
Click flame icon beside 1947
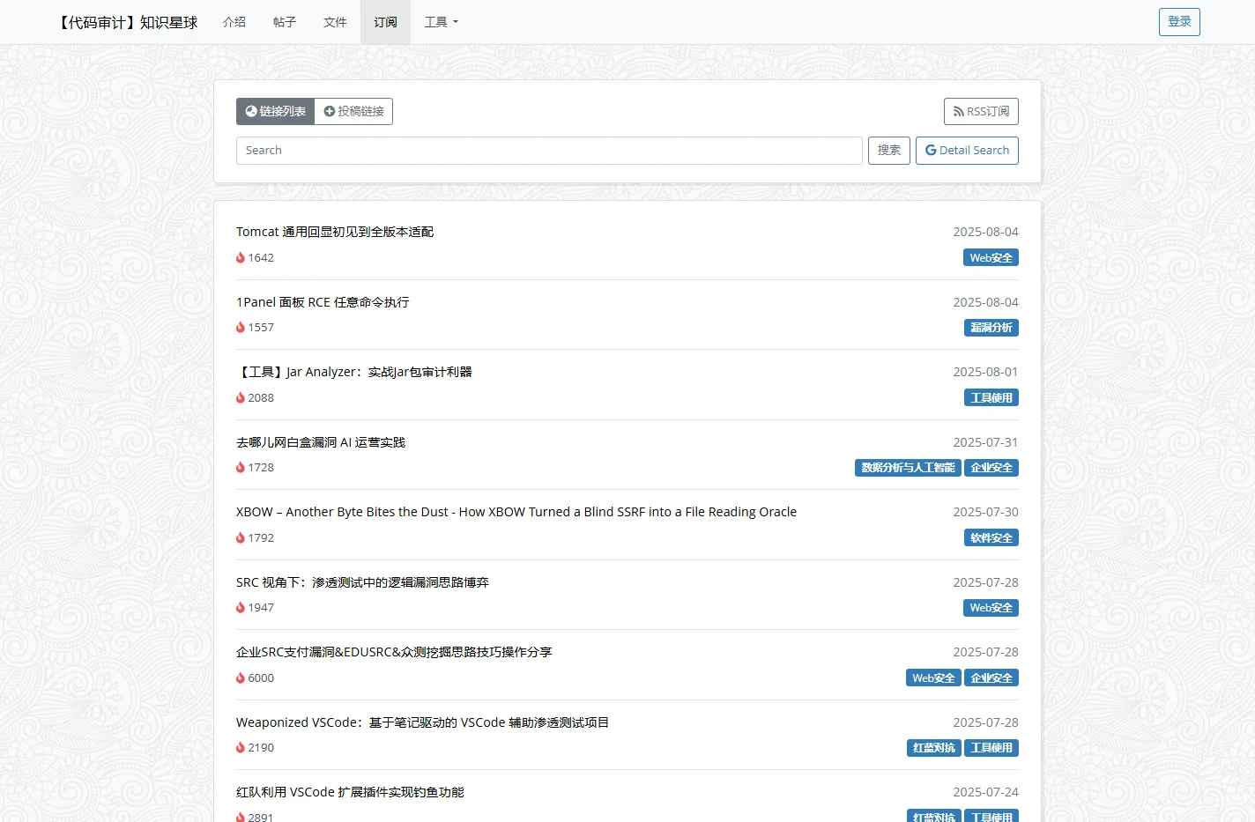[241, 607]
